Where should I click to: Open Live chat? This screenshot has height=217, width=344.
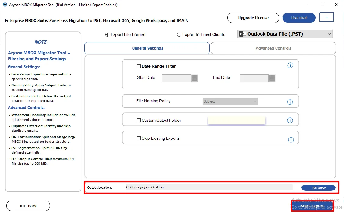[299, 18]
